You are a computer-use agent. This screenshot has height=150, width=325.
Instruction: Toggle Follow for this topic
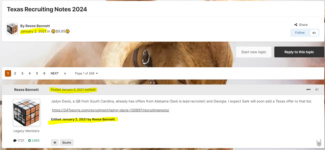coord(300,33)
